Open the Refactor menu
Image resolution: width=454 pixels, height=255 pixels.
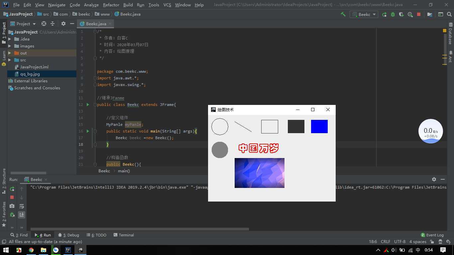pos(111,5)
